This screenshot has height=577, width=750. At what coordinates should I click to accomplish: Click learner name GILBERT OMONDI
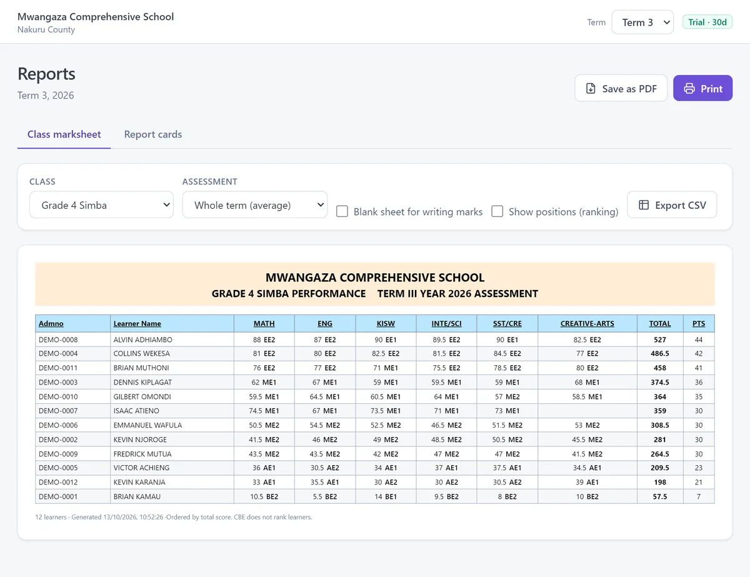pos(142,397)
